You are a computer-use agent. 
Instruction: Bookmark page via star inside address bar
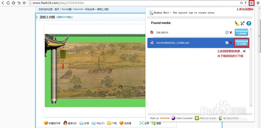click(241, 3)
